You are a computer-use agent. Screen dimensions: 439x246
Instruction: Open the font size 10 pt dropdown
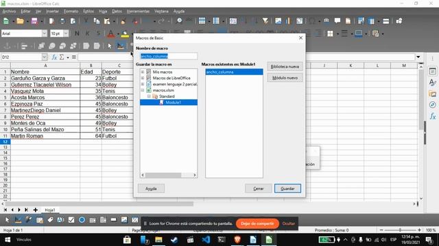pyautogui.click(x=66, y=33)
